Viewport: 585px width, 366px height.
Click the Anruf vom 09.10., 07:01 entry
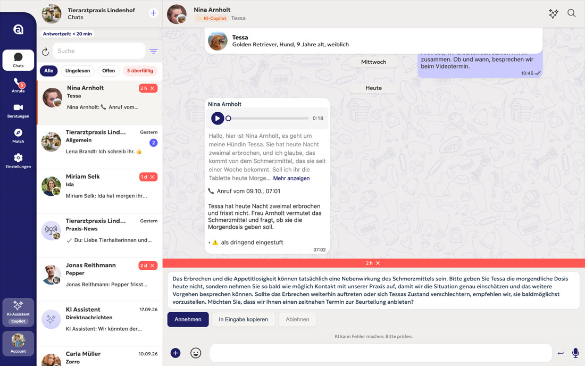tap(244, 191)
